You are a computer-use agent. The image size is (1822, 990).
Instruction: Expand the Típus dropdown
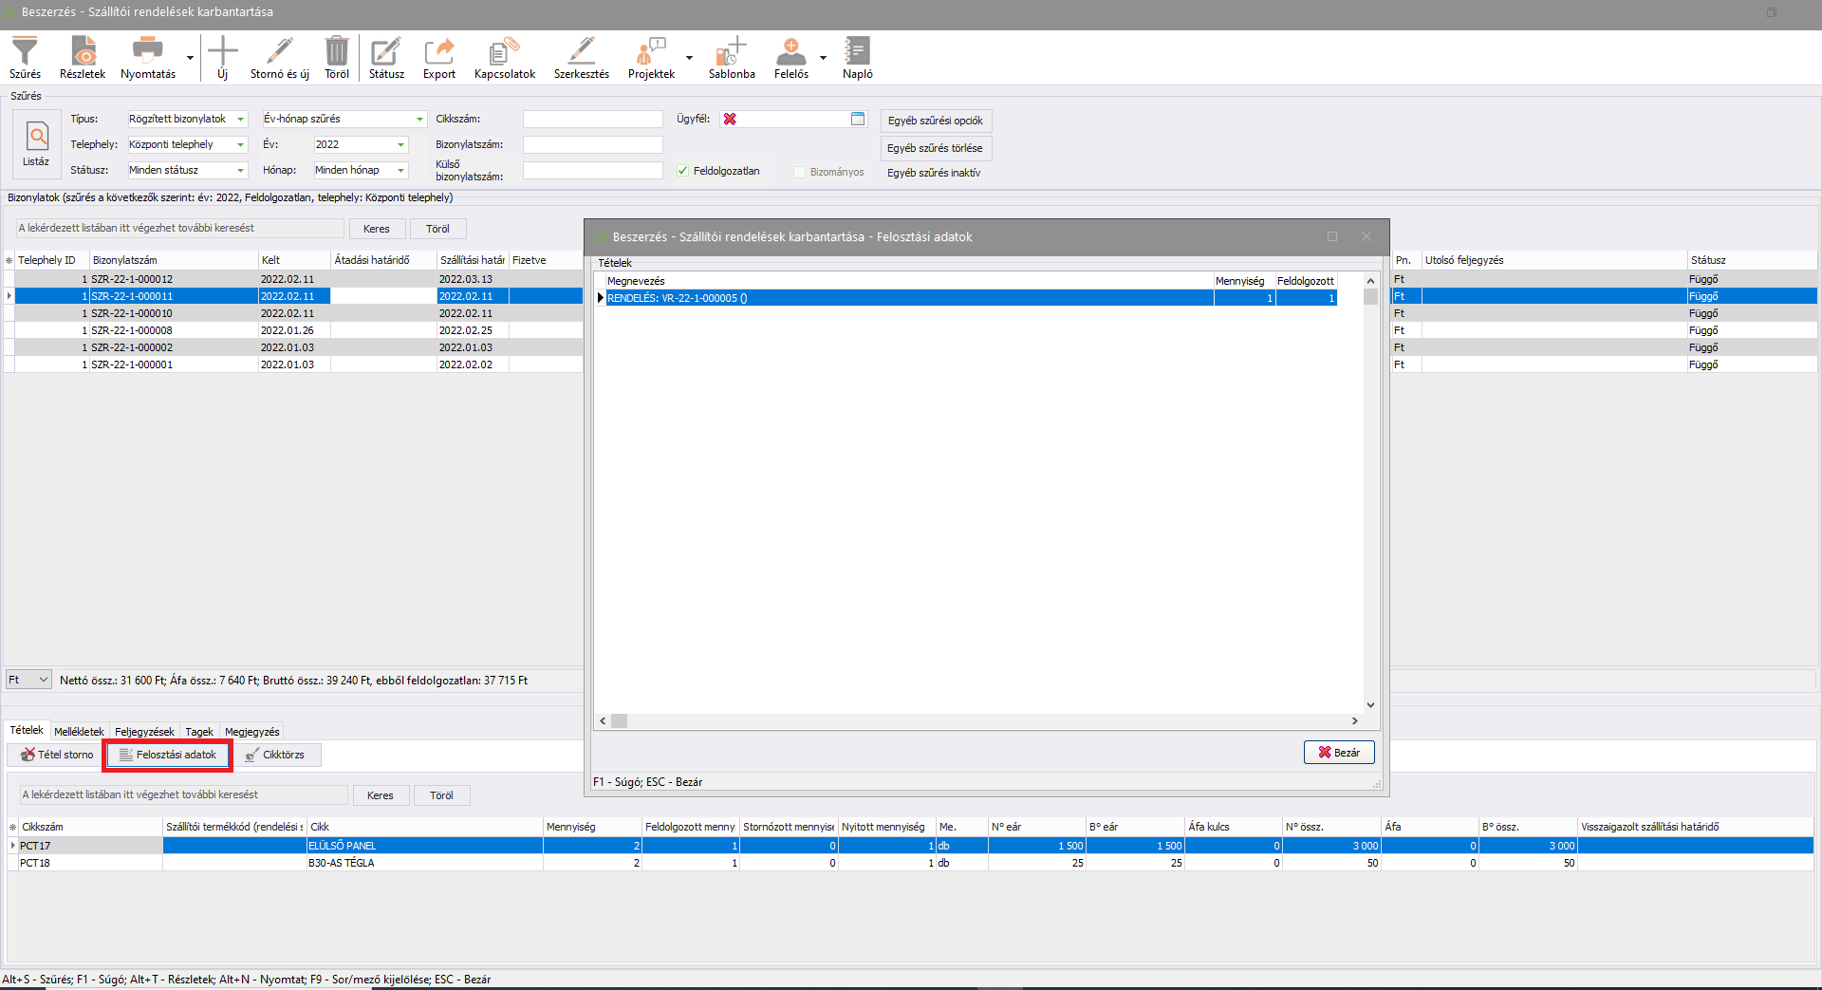[240, 119]
